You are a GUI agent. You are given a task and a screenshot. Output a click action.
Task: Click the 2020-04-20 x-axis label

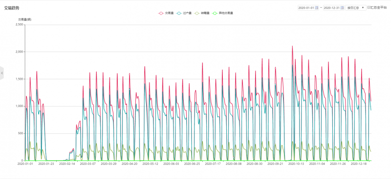[x=130, y=164]
